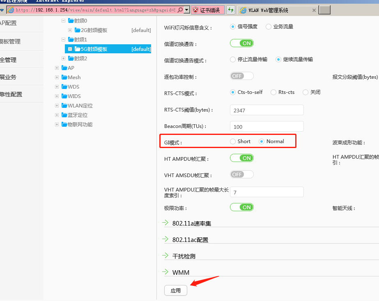Click the AP folder icon
This screenshot has width=379, height=301.
(x=64, y=68)
